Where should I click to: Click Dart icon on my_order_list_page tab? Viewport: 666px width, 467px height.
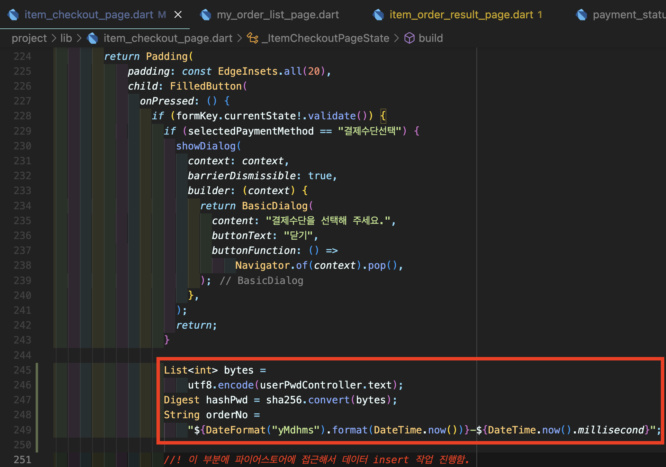click(x=206, y=15)
